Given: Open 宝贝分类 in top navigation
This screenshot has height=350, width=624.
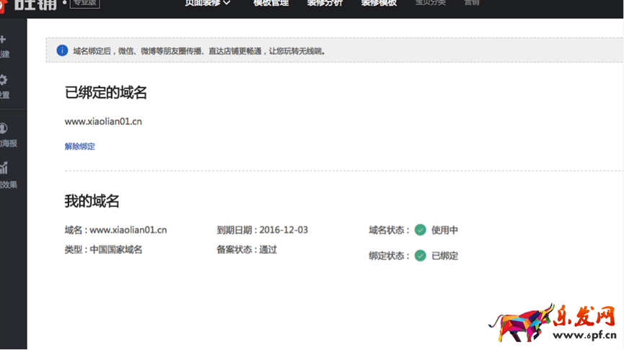Looking at the screenshot, I should (430, 3).
